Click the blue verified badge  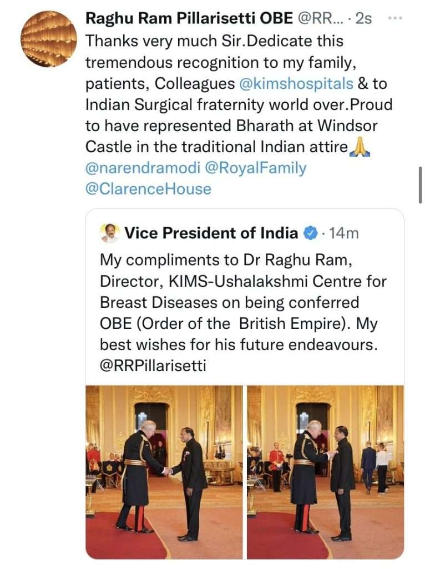[x=311, y=233]
